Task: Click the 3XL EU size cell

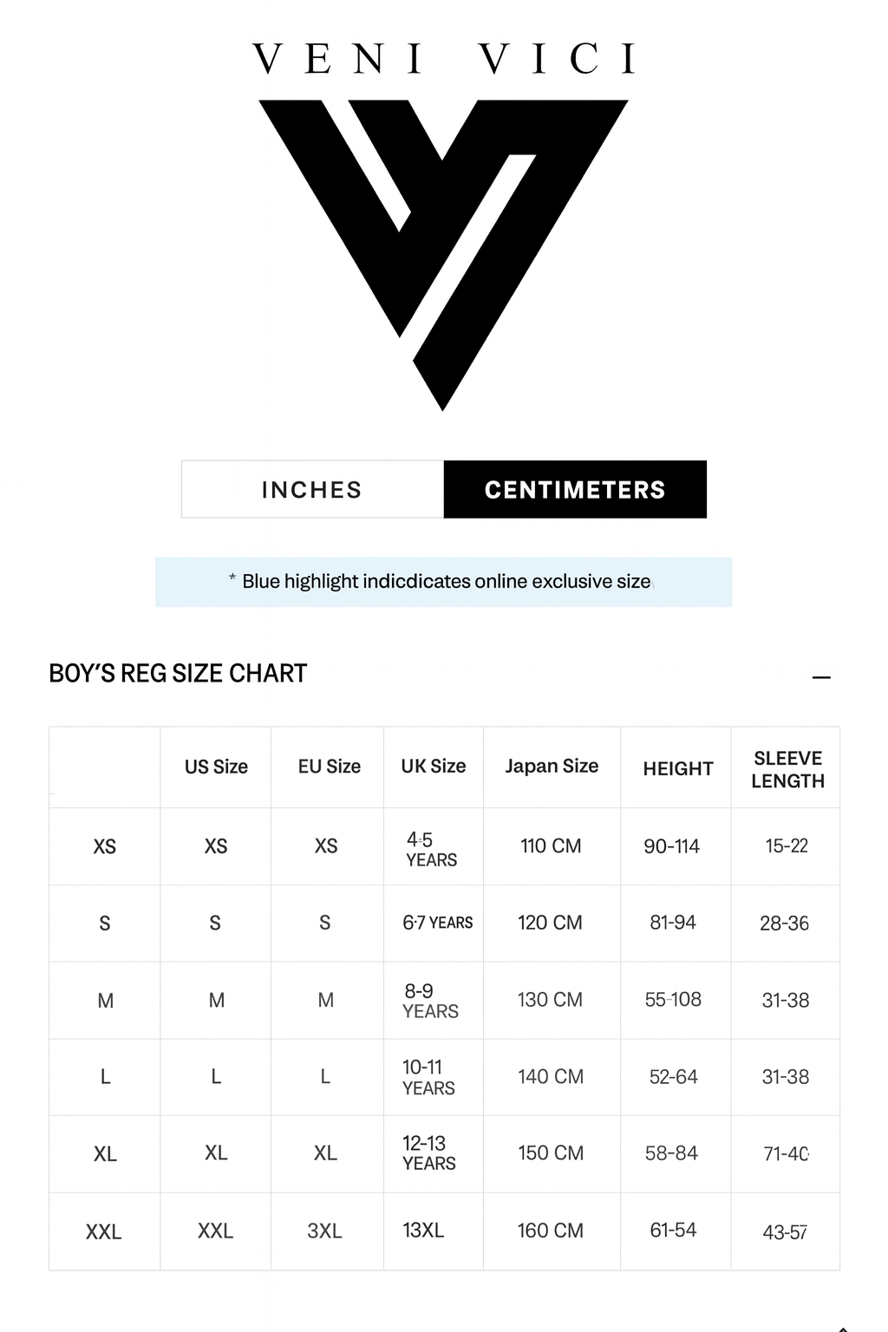Action: [325, 1231]
